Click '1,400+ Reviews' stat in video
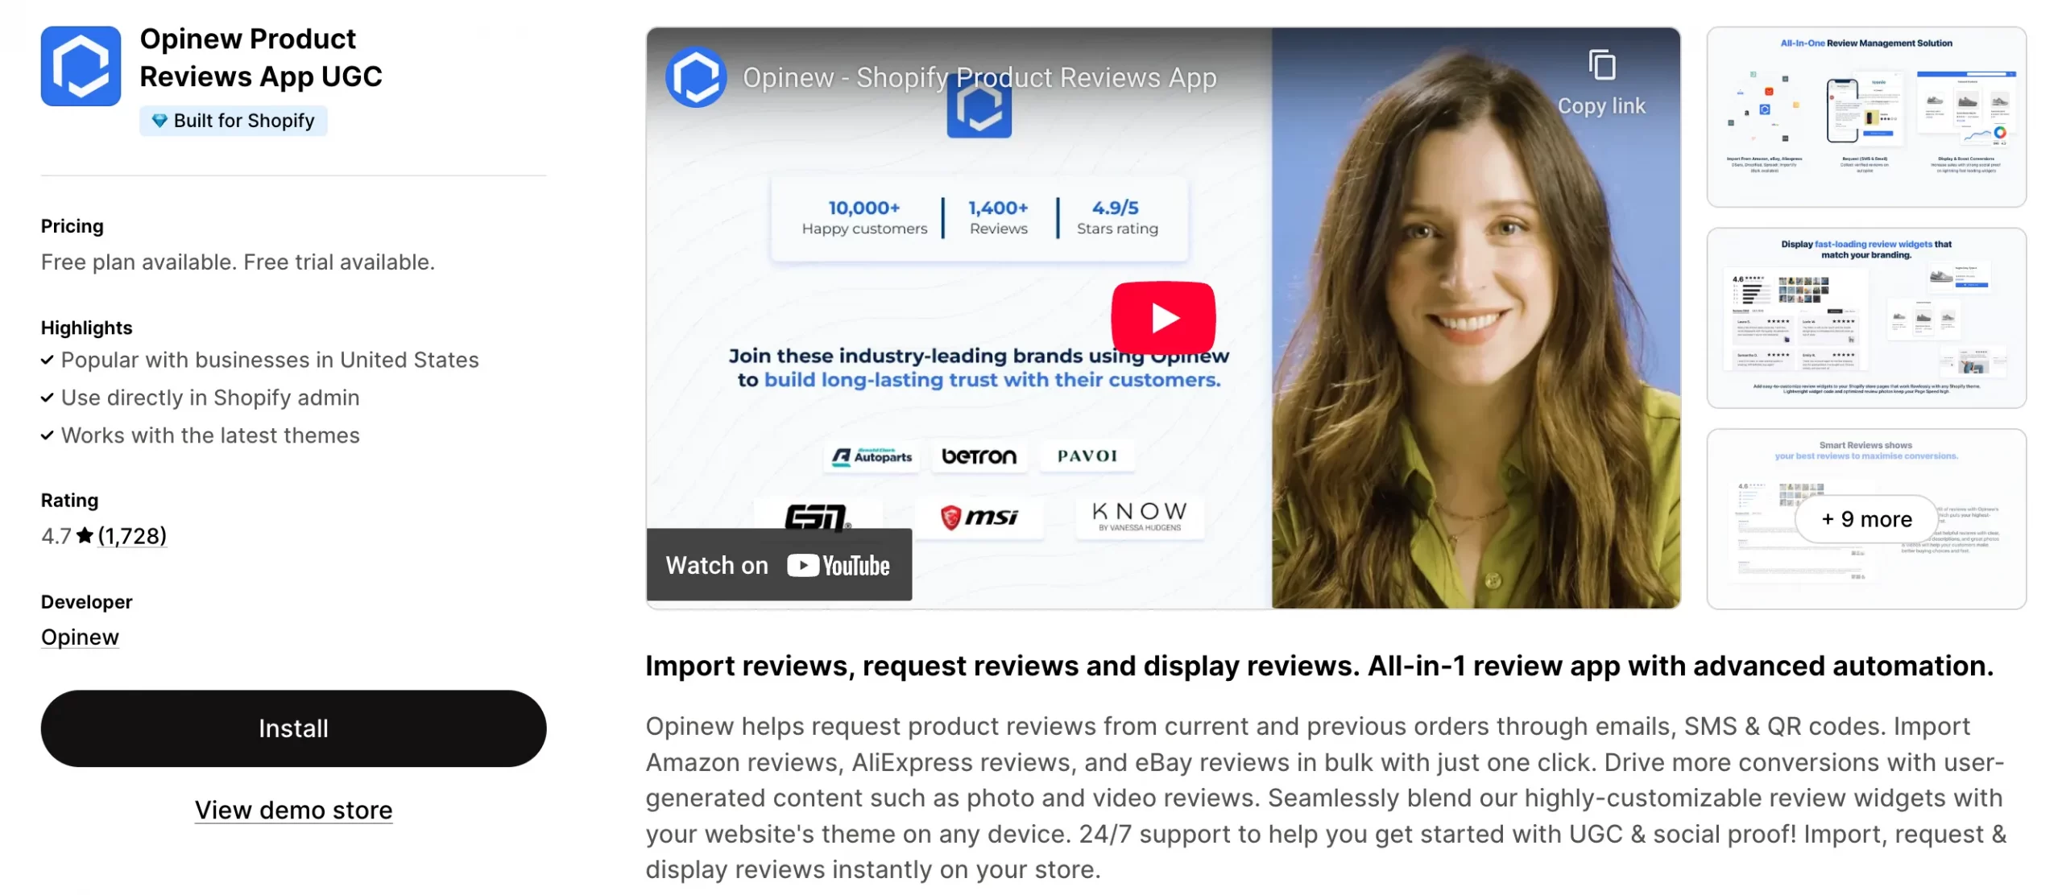The height and width of the screenshot is (895, 2062). (998, 218)
